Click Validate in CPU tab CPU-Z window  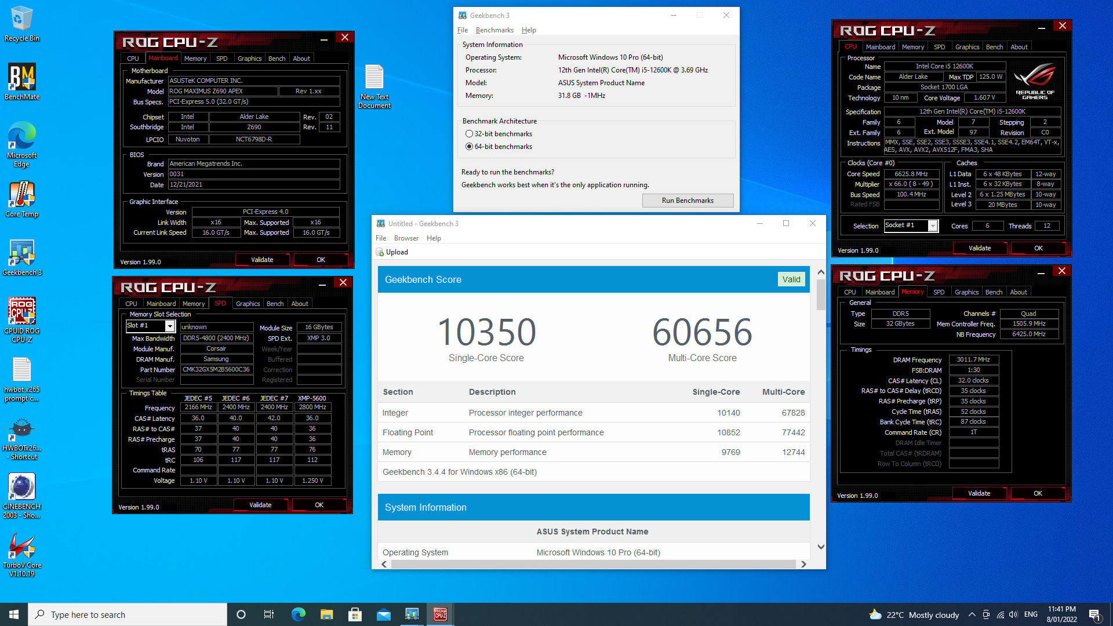click(x=980, y=248)
